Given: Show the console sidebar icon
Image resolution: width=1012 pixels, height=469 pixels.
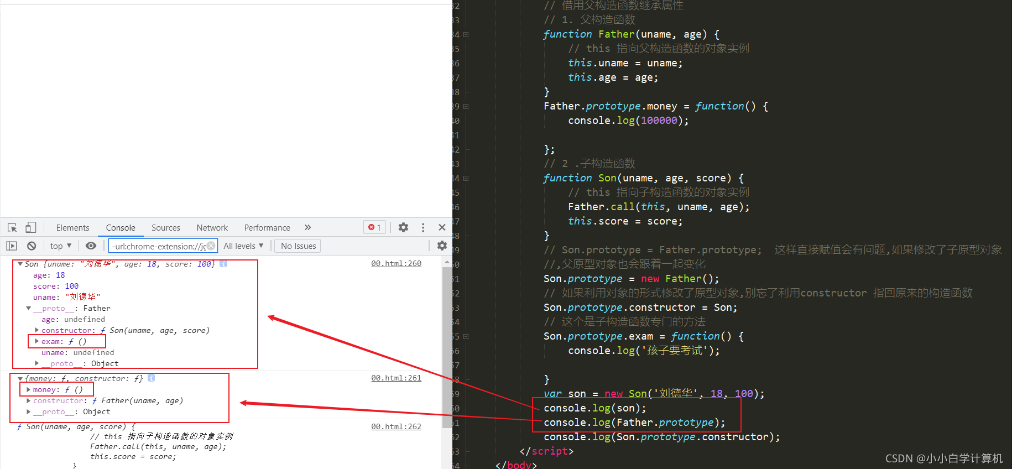Looking at the screenshot, I should tap(12, 246).
